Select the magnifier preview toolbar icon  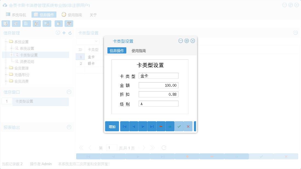(x=5, y=24)
